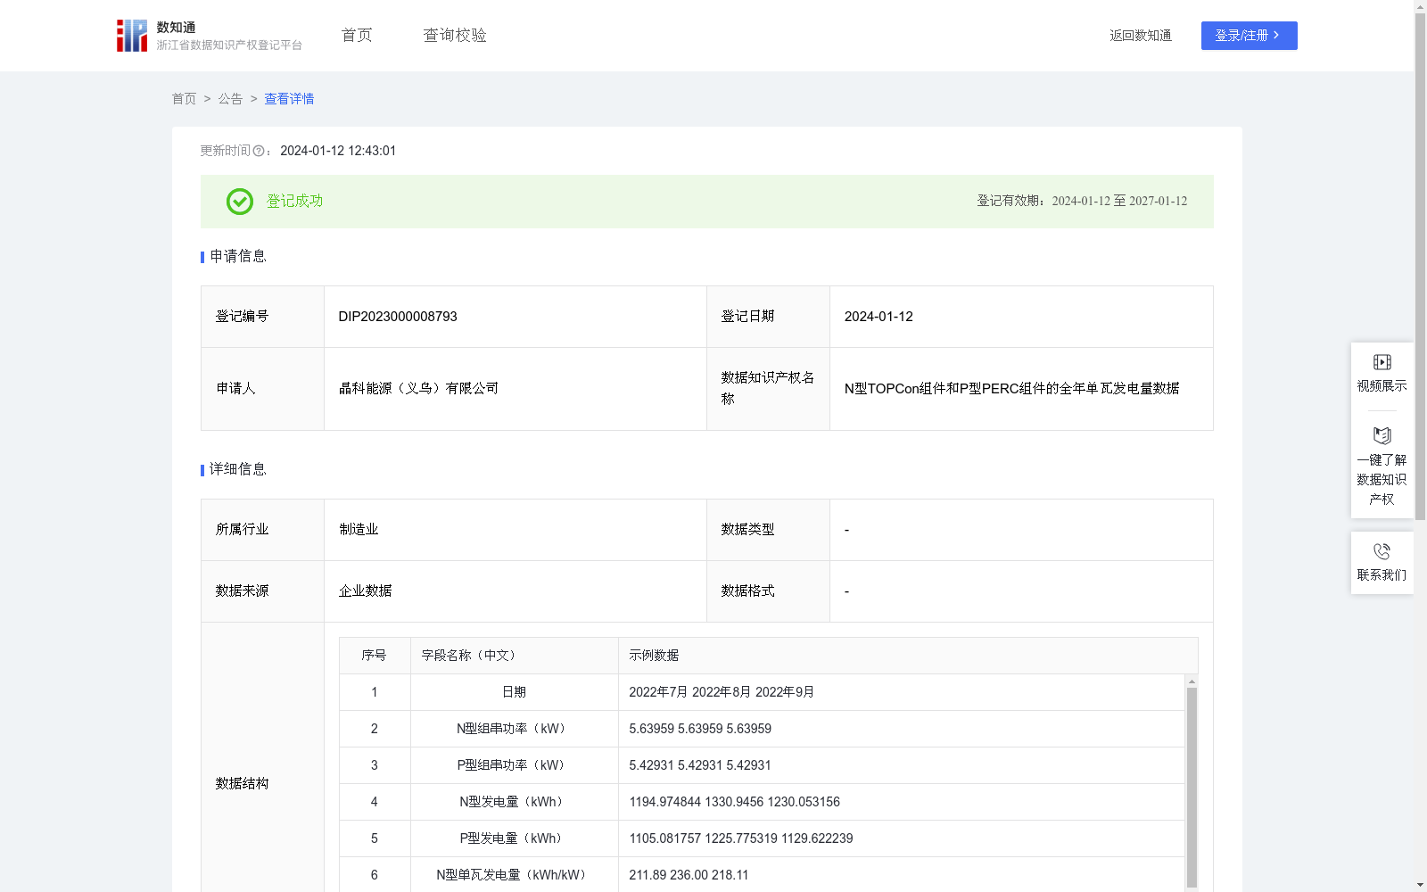Viewport: 1427px width, 892px height.
Task: Click 查看详情 in the breadcrumb
Action: coord(289,99)
